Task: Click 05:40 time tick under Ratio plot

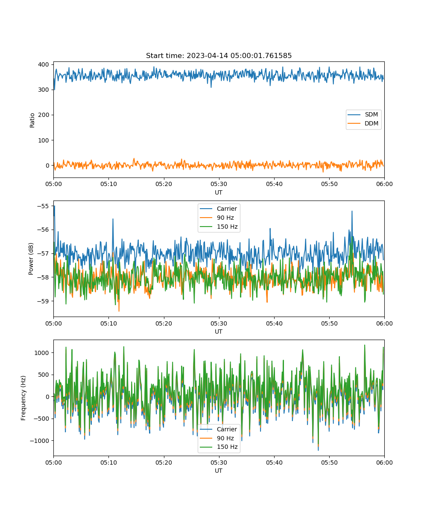Action: pyautogui.click(x=274, y=184)
